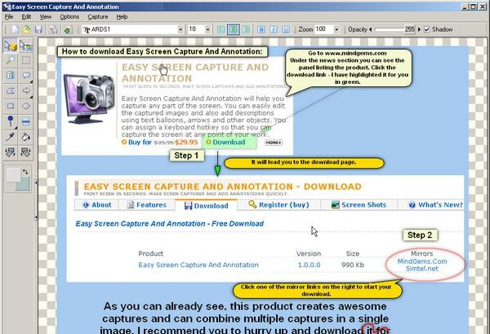Open the font size dropdown
The height and width of the screenshot is (334, 490).
tap(207, 29)
